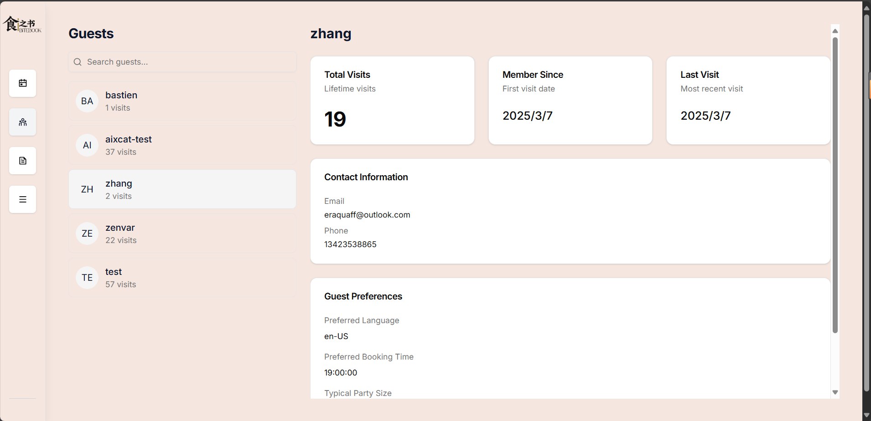Click the Member Since card
The image size is (871, 421).
tap(570, 100)
